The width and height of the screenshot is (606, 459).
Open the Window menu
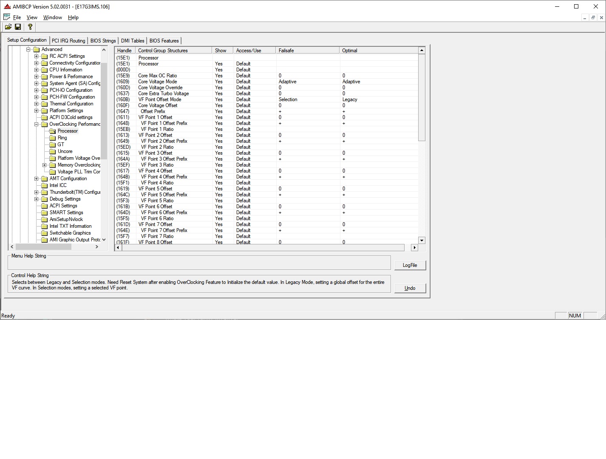click(53, 17)
